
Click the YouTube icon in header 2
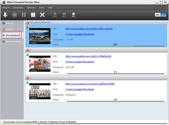[x=28, y=78]
